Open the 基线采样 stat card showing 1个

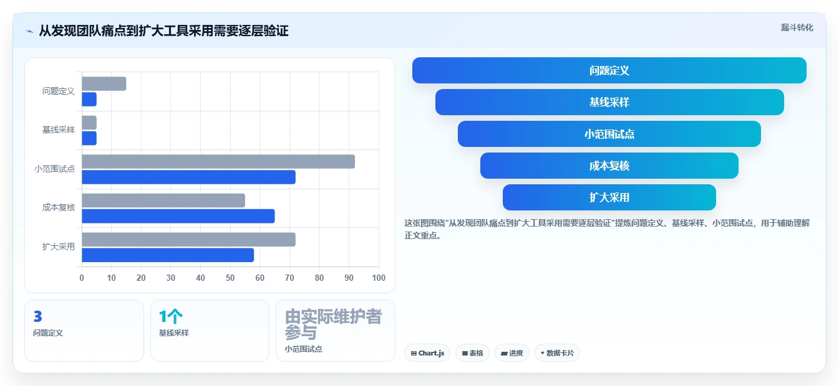coord(210,331)
